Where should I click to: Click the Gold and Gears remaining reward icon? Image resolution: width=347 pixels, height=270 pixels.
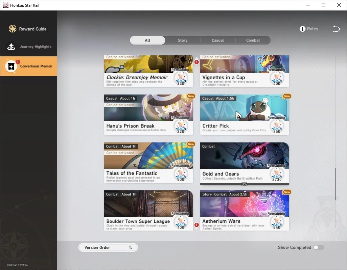[277, 174]
